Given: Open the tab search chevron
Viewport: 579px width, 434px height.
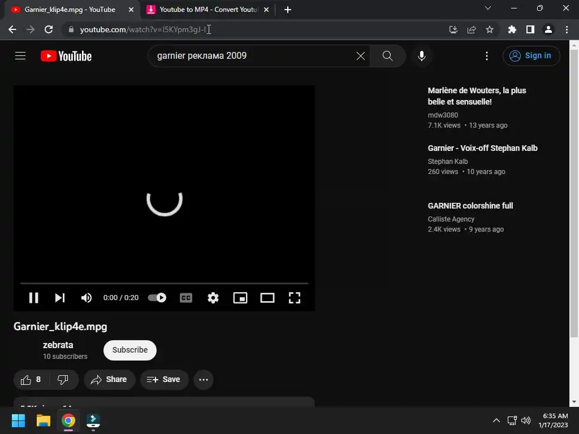Looking at the screenshot, I should (x=488, y=8).
